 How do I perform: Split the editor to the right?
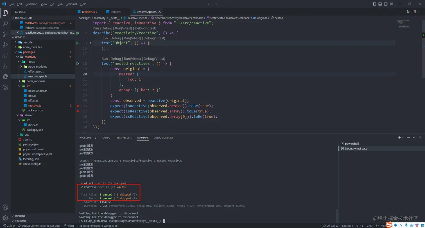pos(414,12)
